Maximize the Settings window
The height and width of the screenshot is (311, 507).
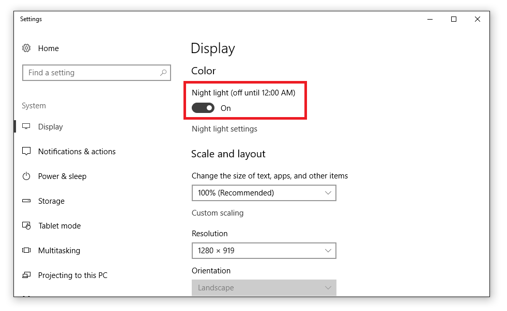(454, 20)
